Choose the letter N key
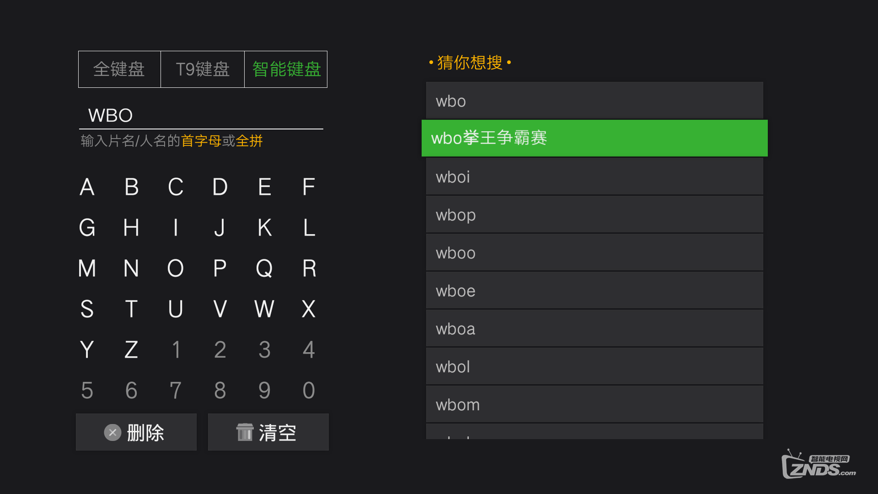The width and height of the screenshot is (878, 494). click(x=131, y=268)
